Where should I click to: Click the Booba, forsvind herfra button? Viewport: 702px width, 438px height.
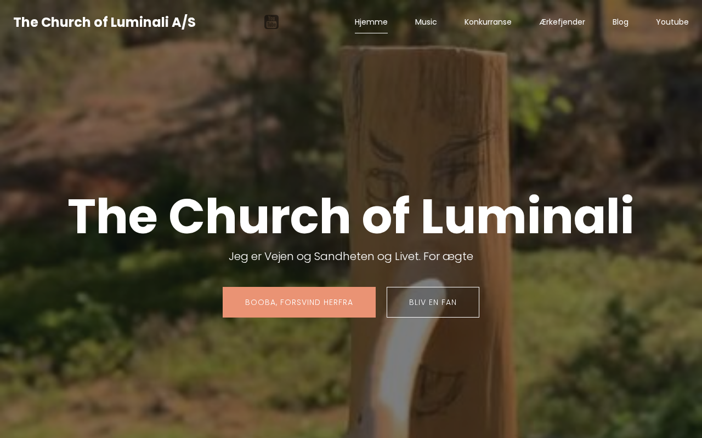pyautogui.click(x=299, y=302)
